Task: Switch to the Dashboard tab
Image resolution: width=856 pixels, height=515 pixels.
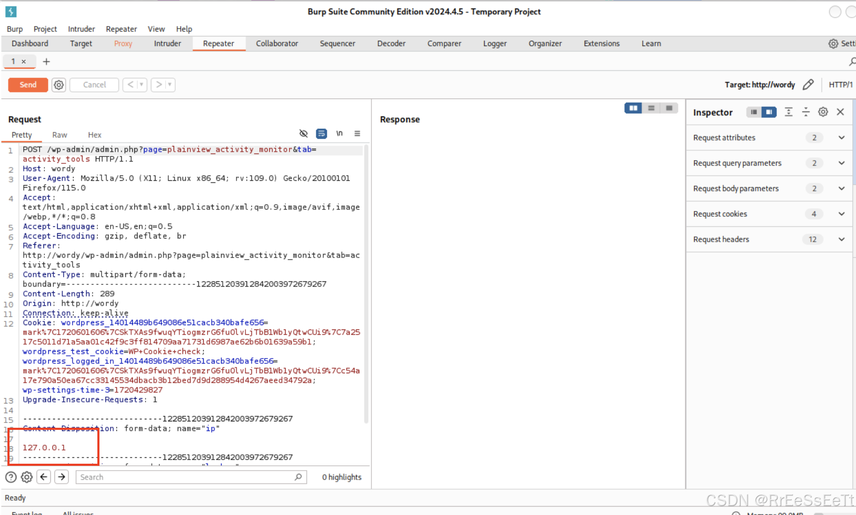Action: pyautogui.click(x=30, y=43)
